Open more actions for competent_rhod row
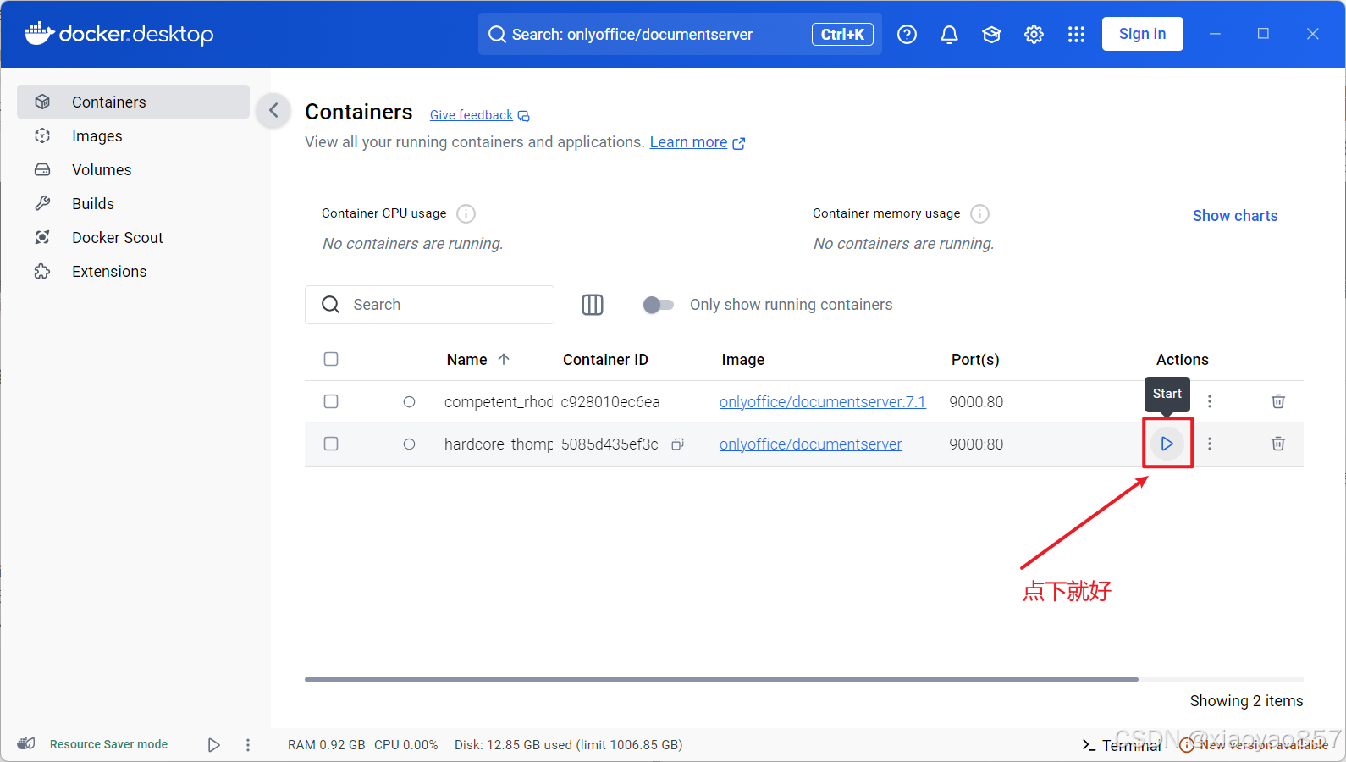This screenshot has width=1346, height=762. click(1210, 401)
